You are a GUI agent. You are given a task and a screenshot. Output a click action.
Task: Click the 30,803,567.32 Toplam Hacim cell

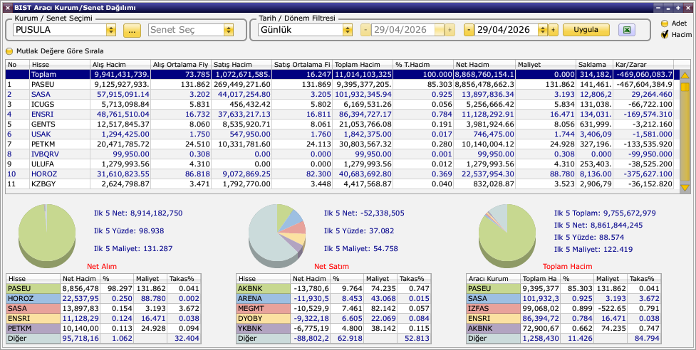[362, 144]
